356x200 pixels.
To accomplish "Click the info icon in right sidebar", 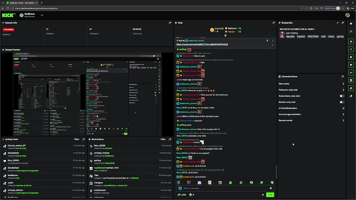I will tap(351, 24).
